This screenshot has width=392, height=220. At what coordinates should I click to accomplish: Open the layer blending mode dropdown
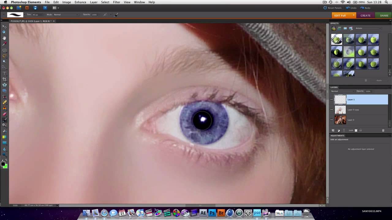tap(342, 91)
